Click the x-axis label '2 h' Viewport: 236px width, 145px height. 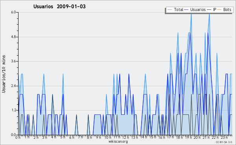click(36, 137)
